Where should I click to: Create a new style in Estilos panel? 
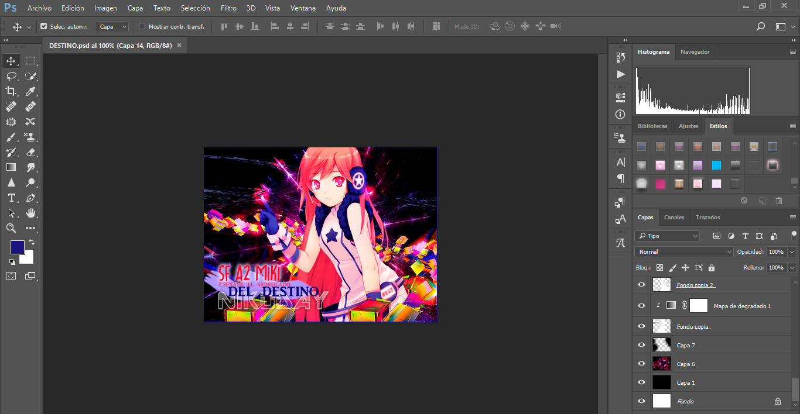click(762, 201)
